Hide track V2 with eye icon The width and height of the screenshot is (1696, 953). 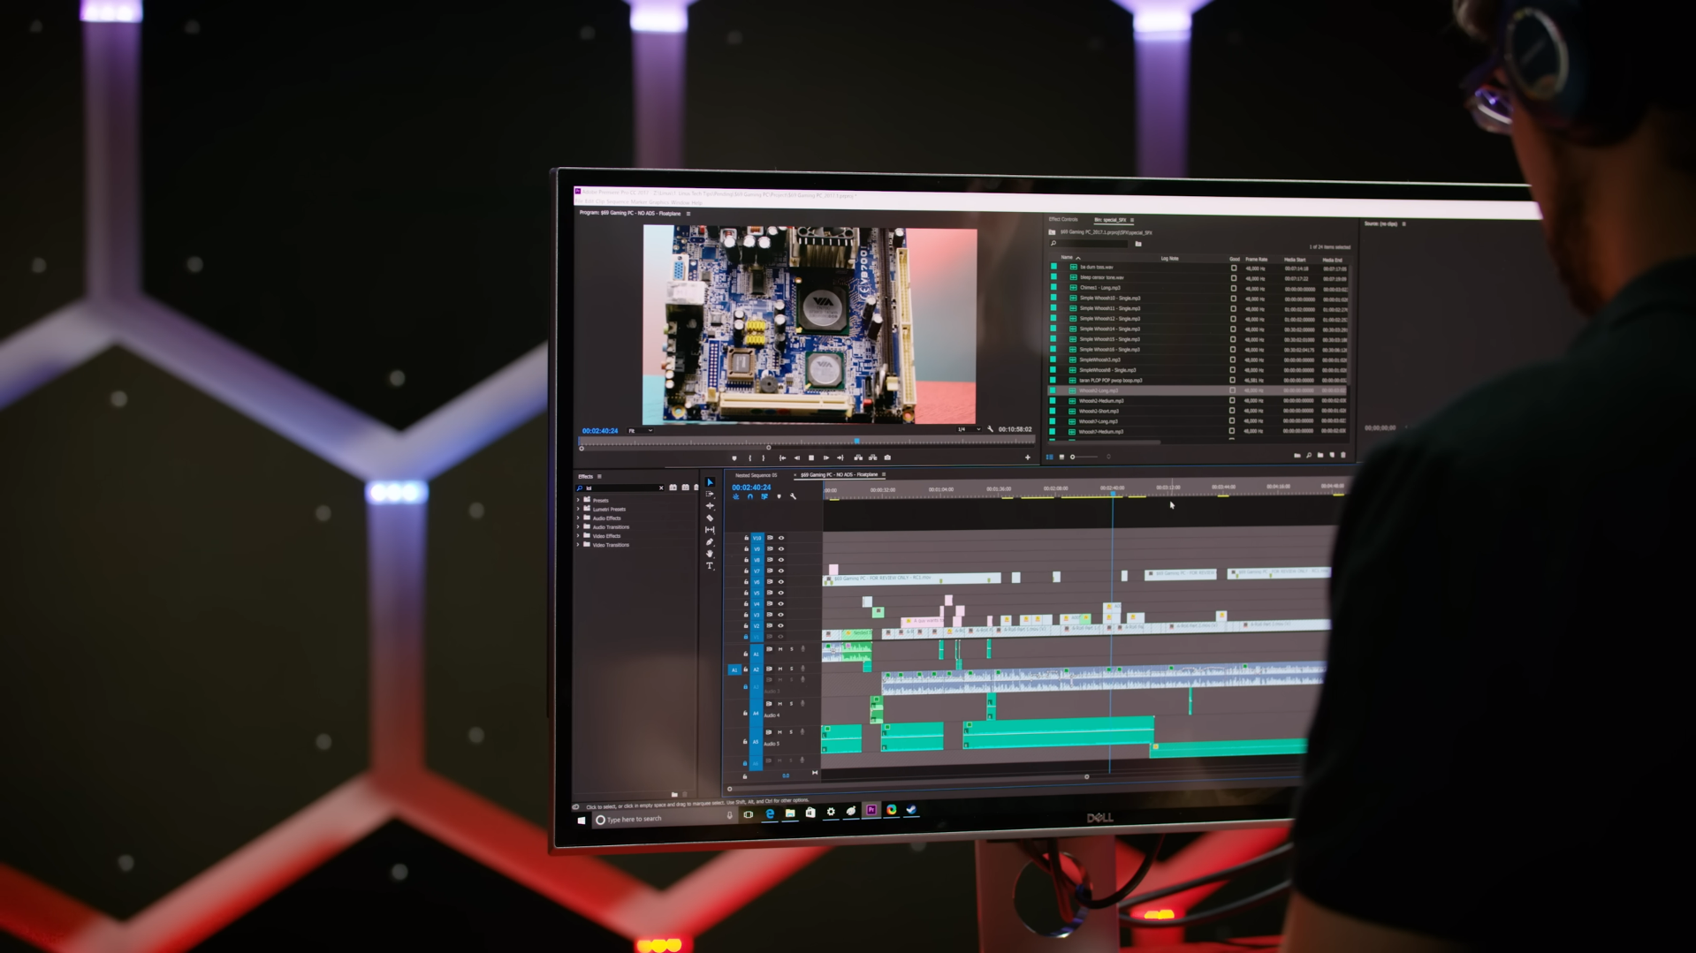[x=780, y=626]
